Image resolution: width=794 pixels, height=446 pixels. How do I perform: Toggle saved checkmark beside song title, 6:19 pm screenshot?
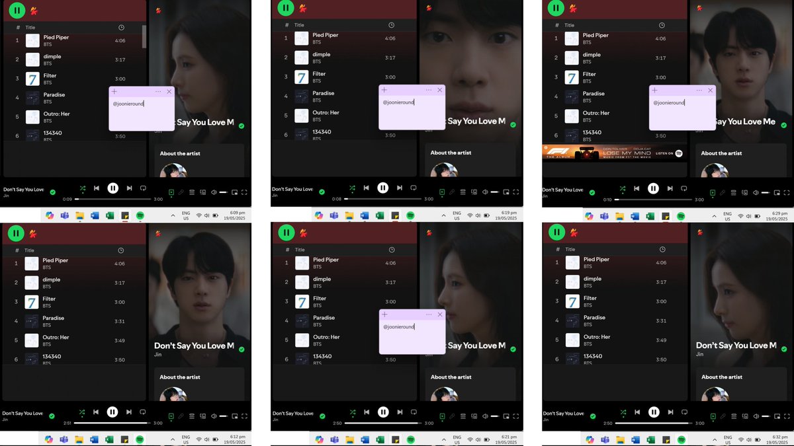[513, 124]
